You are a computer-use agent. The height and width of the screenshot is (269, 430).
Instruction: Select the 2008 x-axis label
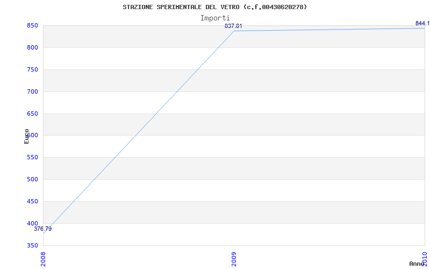coord(43,259)
